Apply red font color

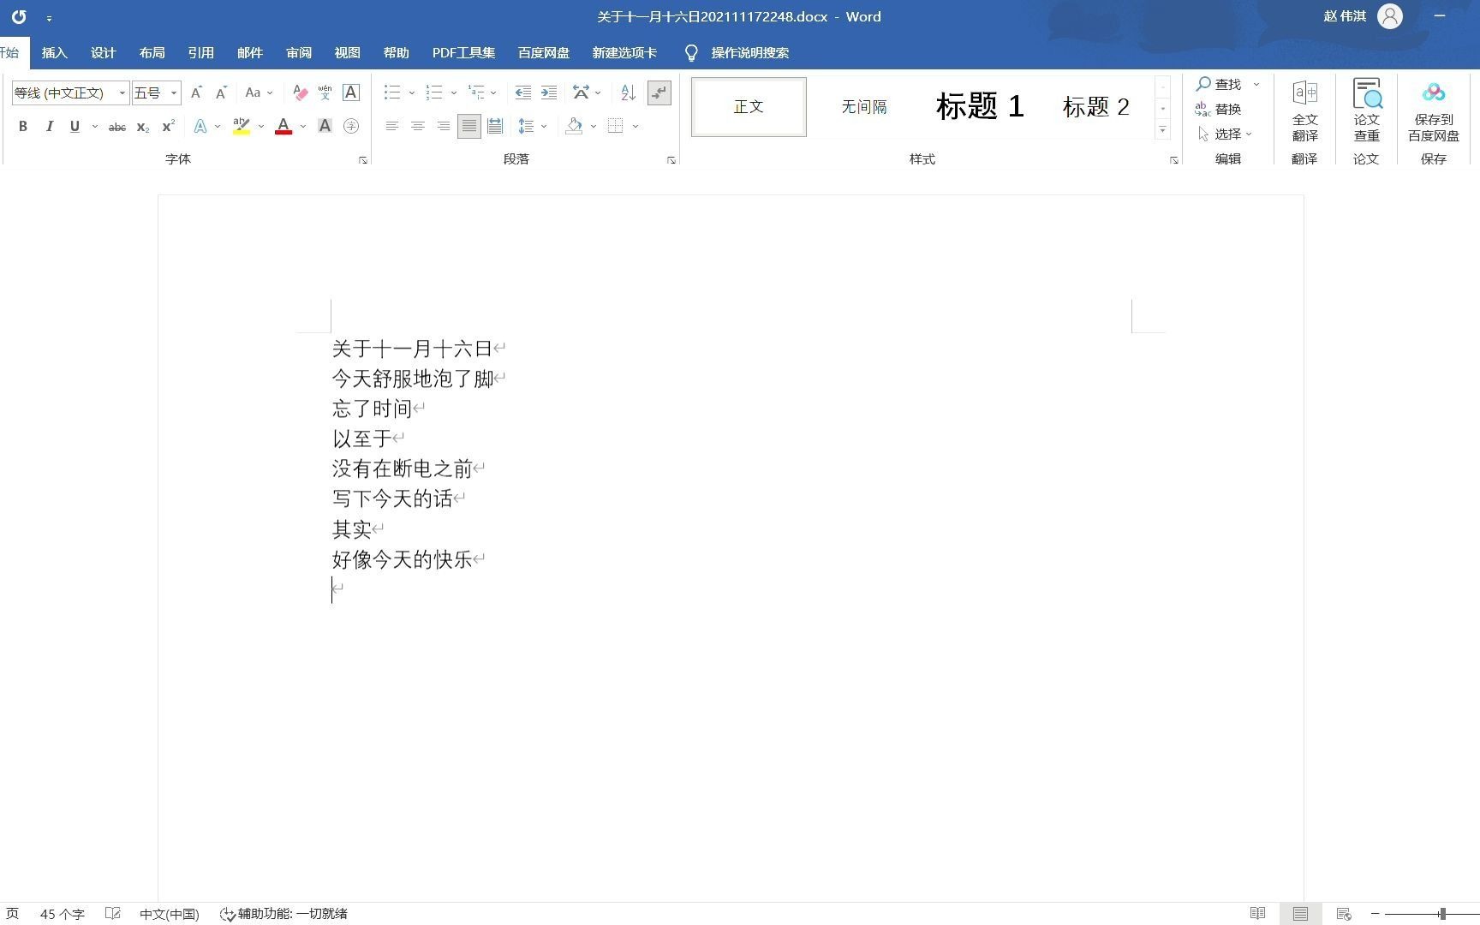pyautogui.click(x=283, y=126)
